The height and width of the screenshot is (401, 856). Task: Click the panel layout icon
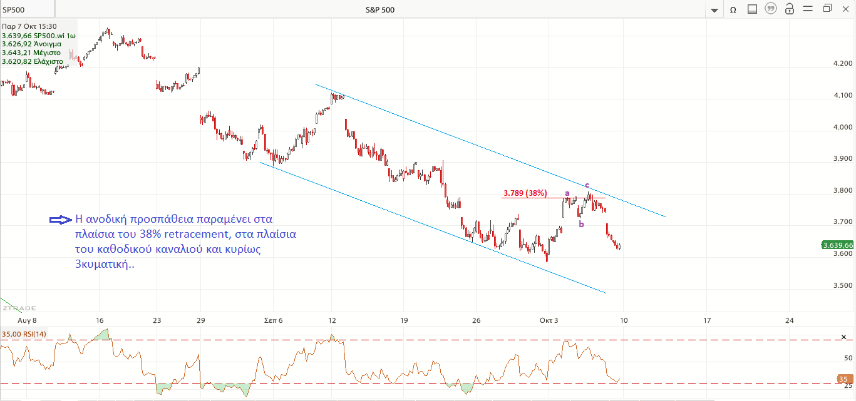752,9
